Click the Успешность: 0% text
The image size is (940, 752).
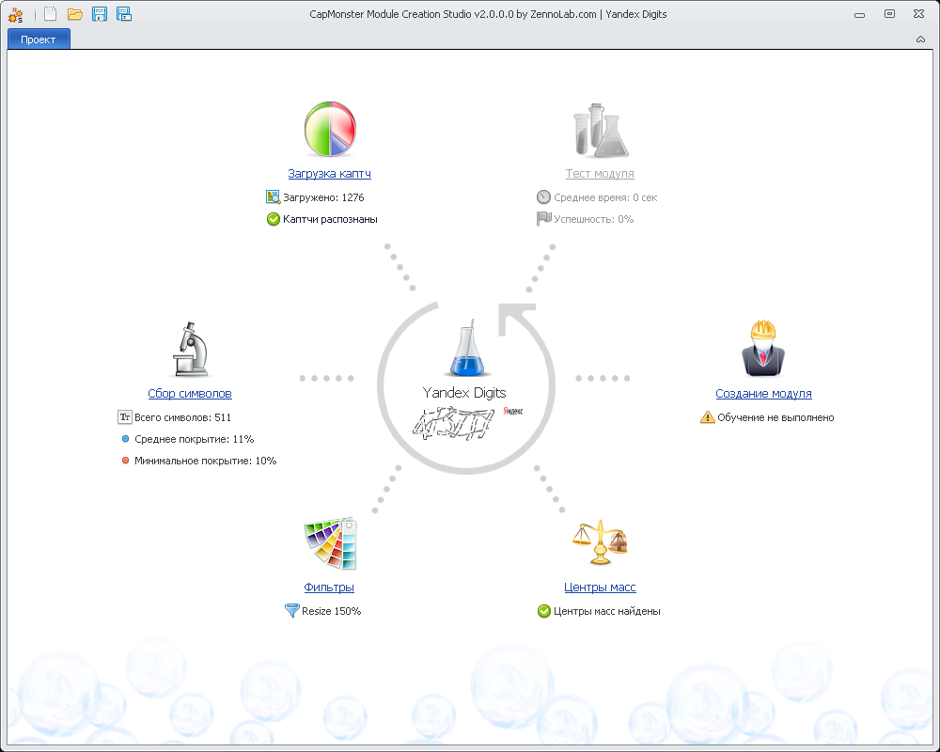point(593,219)
